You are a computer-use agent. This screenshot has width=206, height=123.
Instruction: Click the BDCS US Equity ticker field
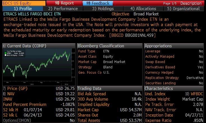(24, 3)
